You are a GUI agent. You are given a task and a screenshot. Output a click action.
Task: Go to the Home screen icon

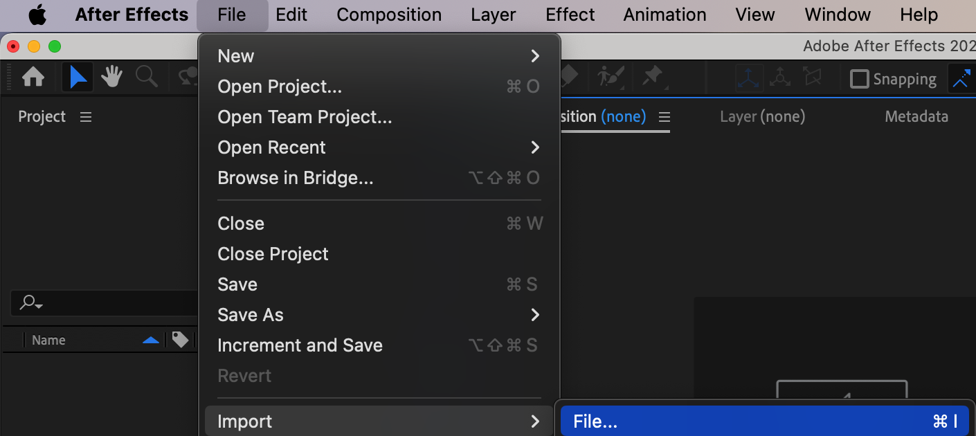33,77
